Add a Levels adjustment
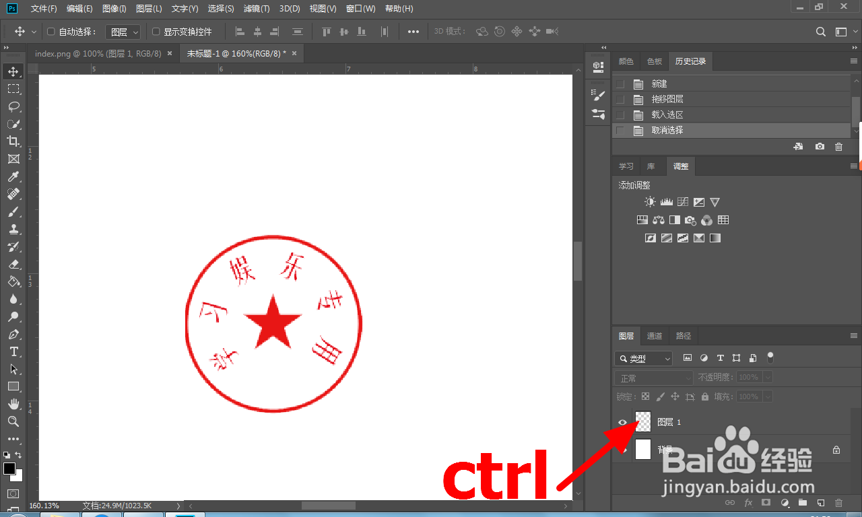This screenshot has width=862, height=517. click(666, 202)
